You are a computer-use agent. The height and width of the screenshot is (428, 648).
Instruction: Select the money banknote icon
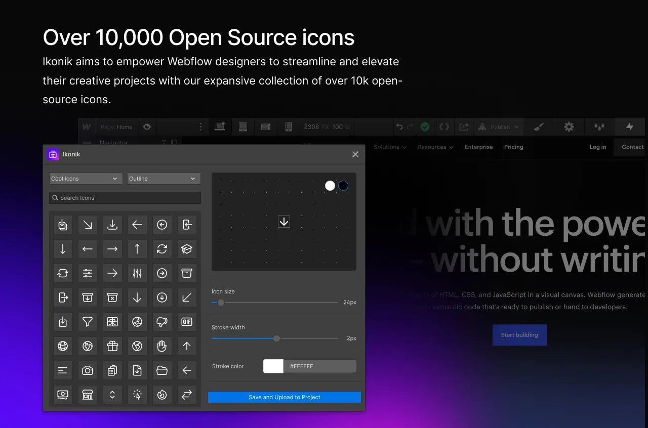pos(63,395)
